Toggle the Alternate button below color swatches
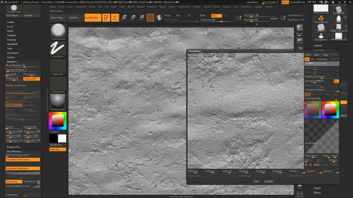Viewport: 353px width, 198px height. [x=57, y=149]
